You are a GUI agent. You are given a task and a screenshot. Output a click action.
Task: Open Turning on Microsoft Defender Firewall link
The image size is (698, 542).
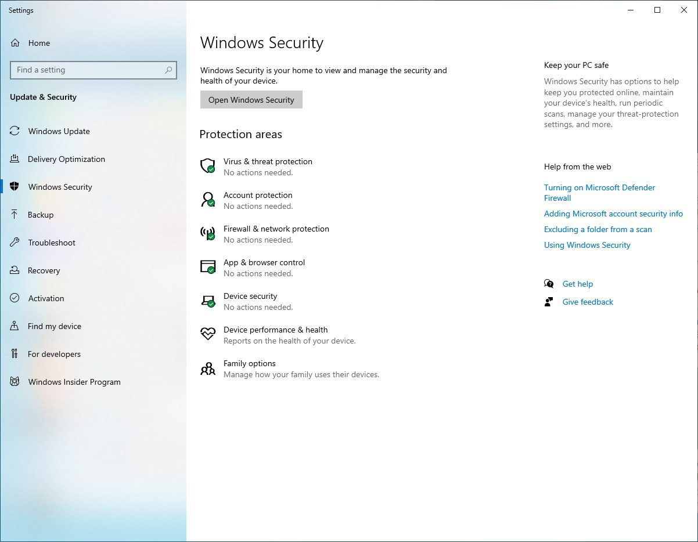point(599,193)
